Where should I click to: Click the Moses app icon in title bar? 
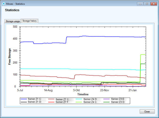click(x=4, y=4)
